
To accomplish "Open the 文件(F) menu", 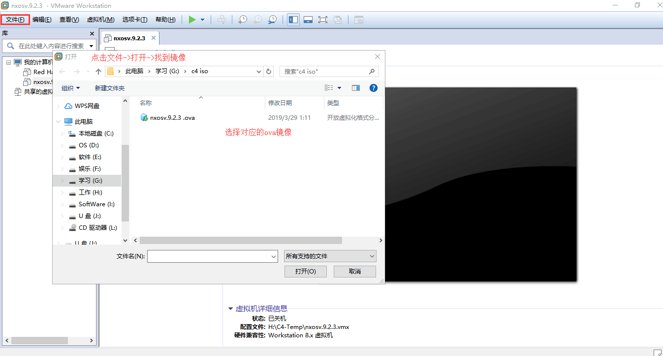I will (x=15, y=20).
